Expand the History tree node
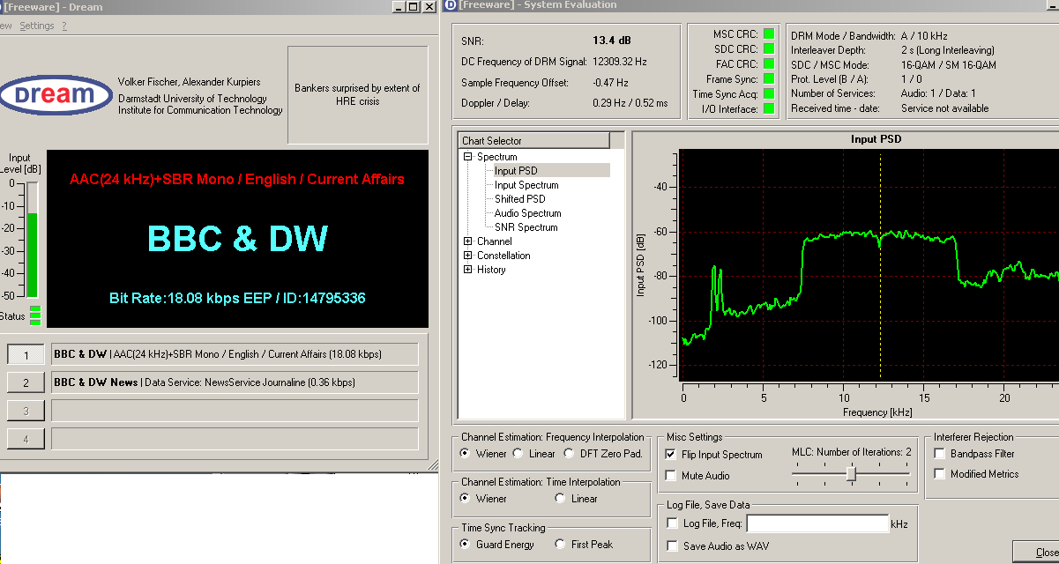1059x564 pixels. click(x=468, y=270)
